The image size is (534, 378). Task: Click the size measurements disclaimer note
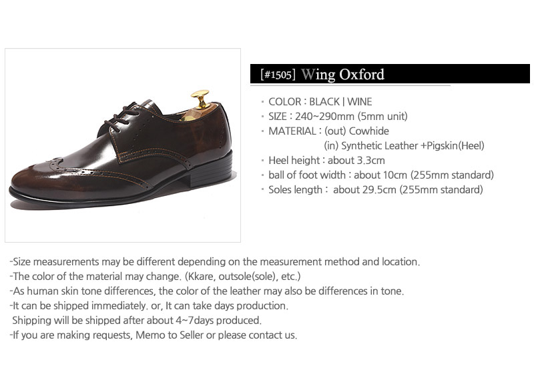coord(215,262)
